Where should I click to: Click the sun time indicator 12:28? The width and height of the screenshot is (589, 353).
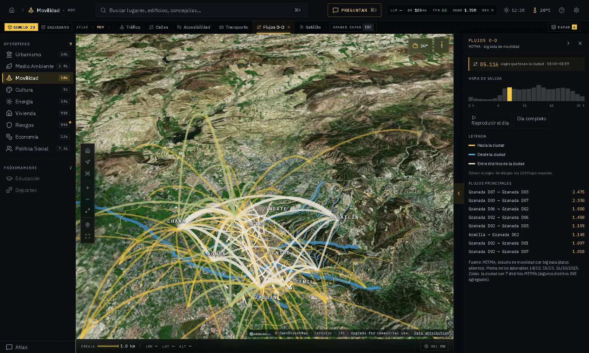514,10
